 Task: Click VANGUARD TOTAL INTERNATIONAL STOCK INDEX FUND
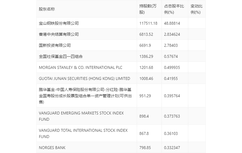click(83, 133)
